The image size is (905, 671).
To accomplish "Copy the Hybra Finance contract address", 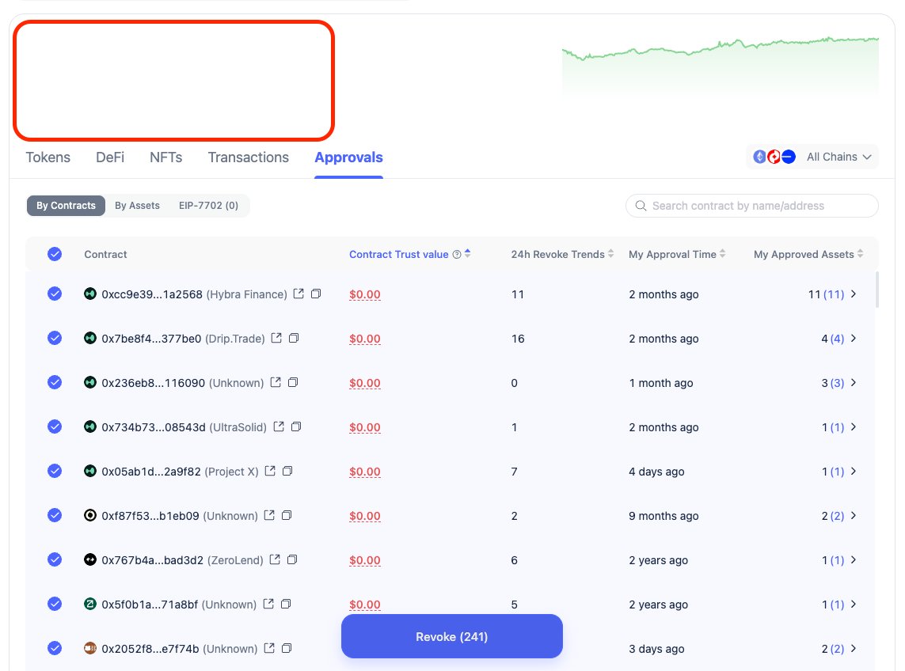I will coord(316,294).
